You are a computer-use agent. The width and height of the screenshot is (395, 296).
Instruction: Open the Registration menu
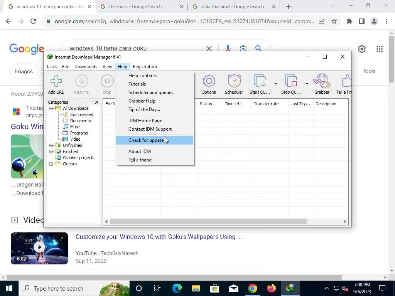click(145, 67)
